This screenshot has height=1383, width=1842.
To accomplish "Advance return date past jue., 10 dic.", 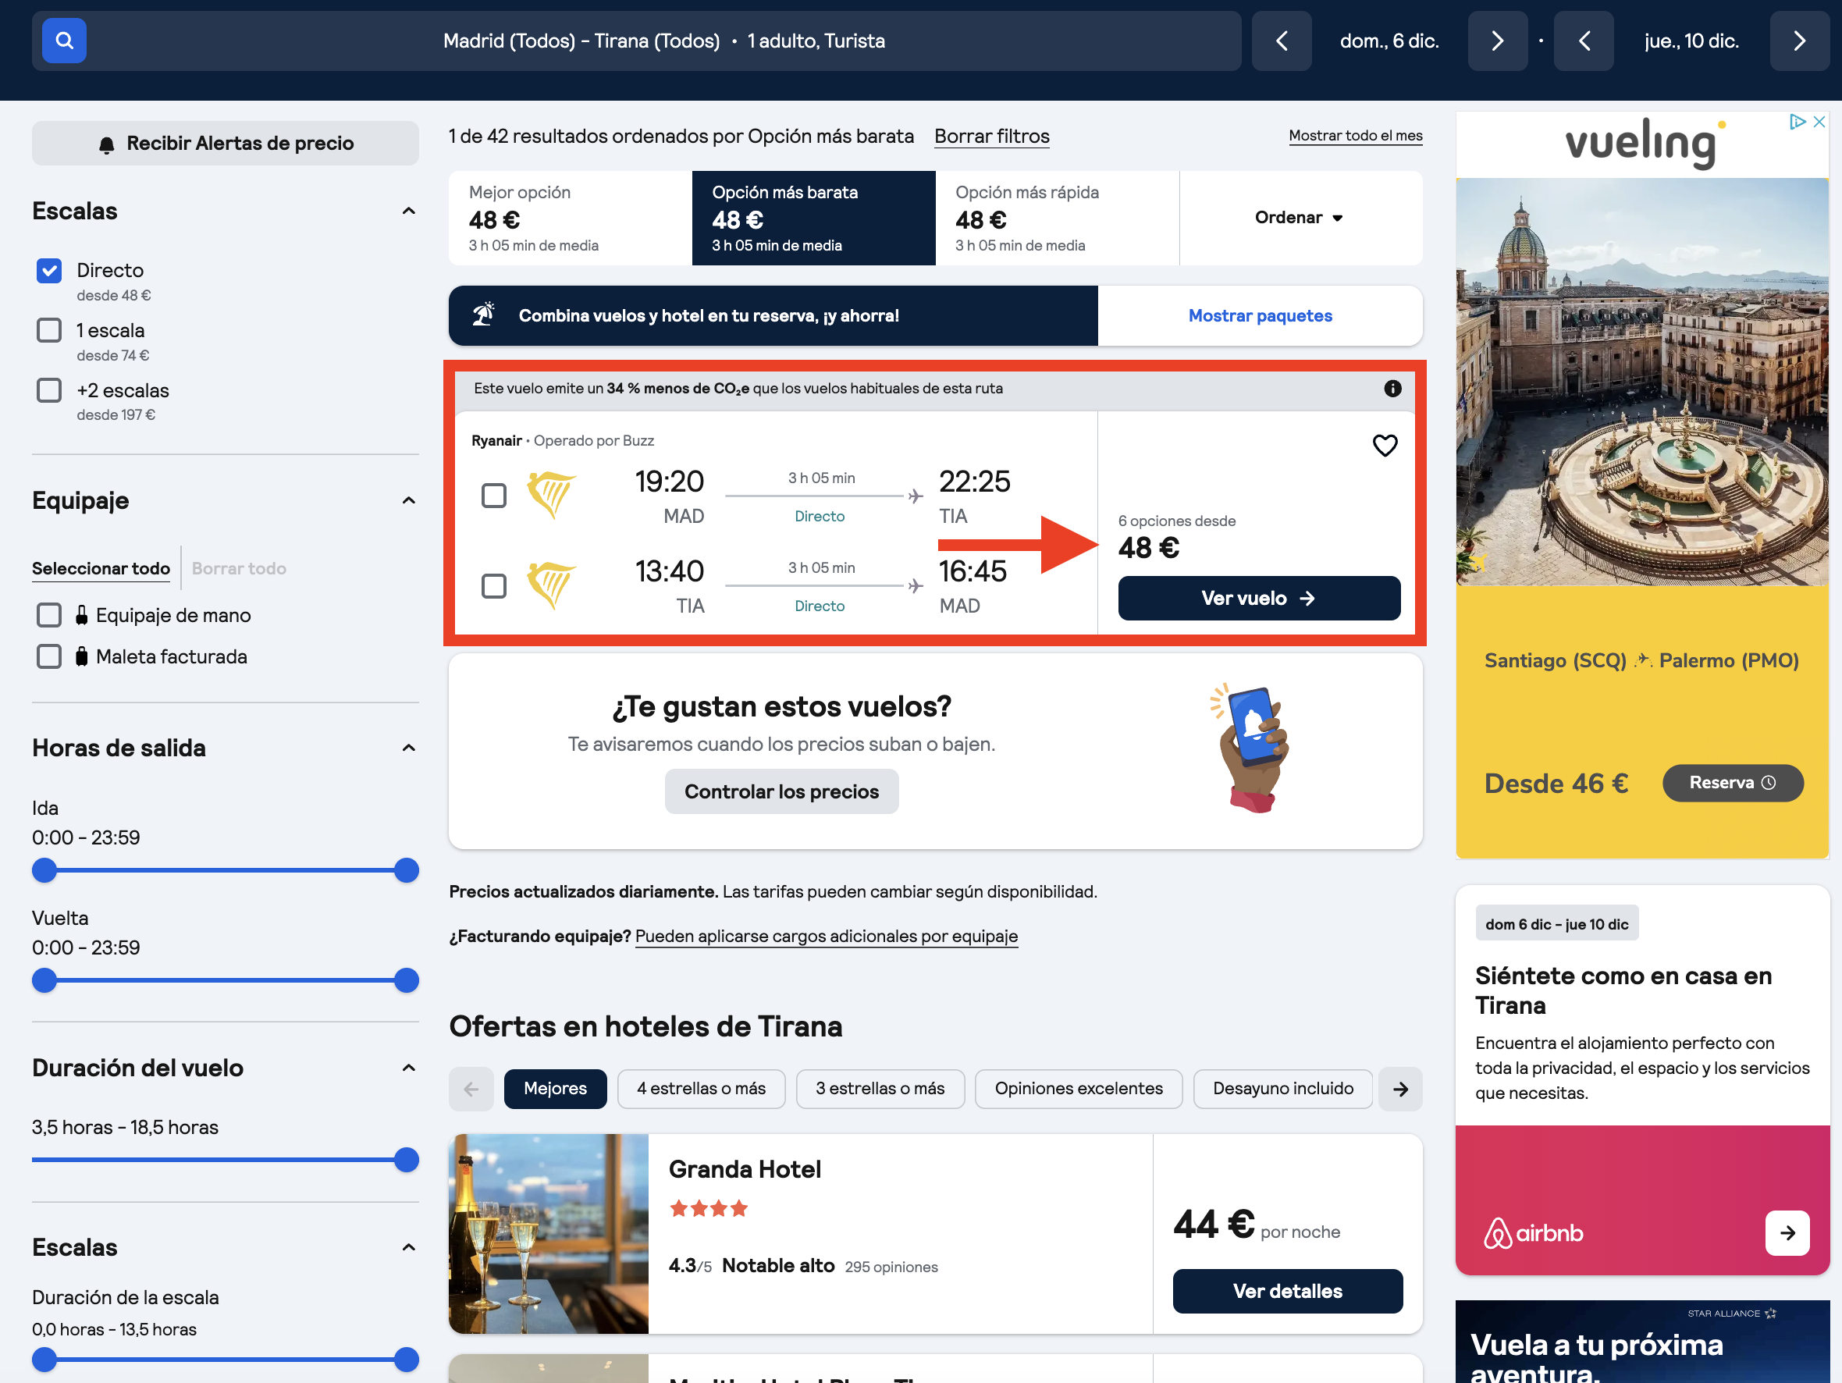I will [x=1800, y=41].
